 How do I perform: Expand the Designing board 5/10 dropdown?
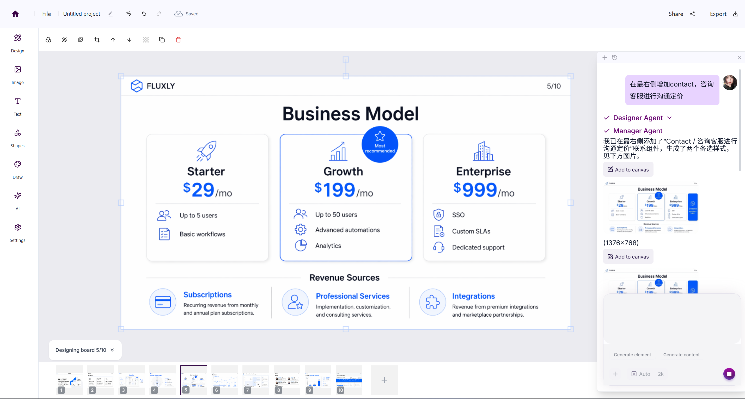point(85,350)
